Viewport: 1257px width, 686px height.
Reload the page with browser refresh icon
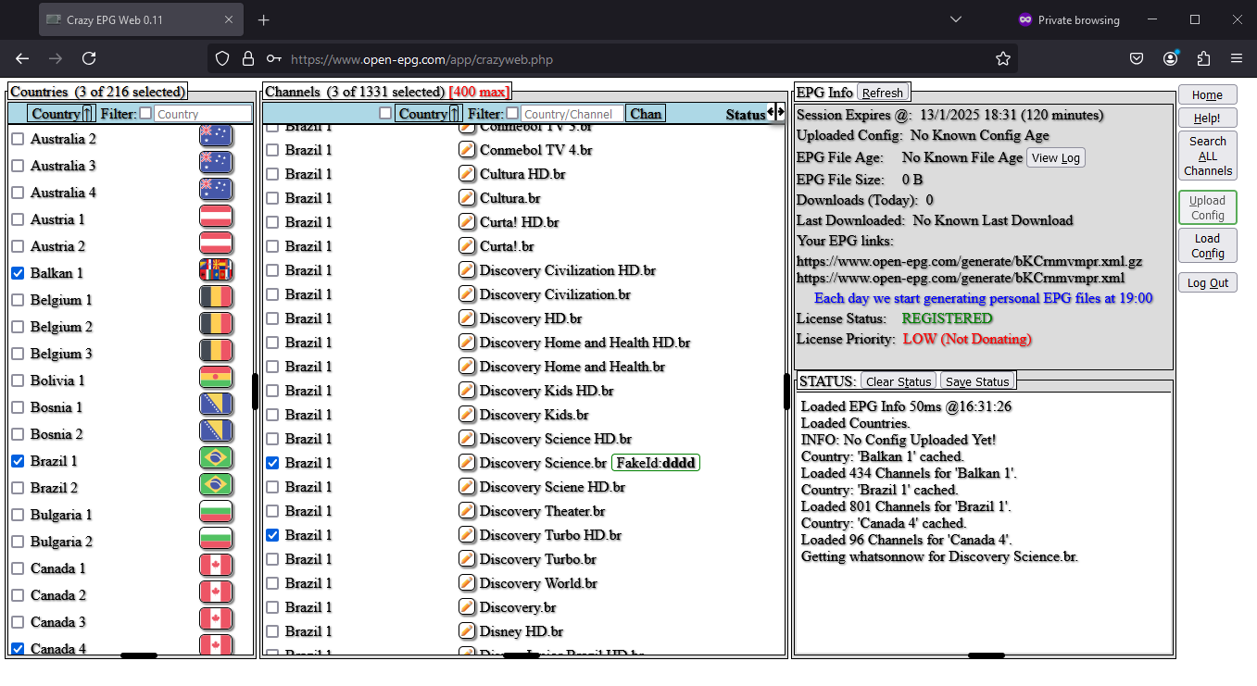tap(89, 58)
